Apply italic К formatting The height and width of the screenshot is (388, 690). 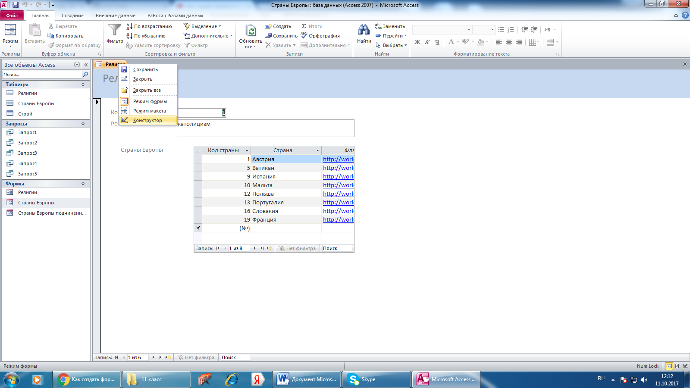[x=427, y=42]
